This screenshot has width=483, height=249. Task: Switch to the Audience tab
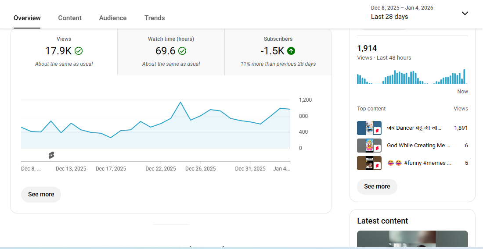point(113,18)
